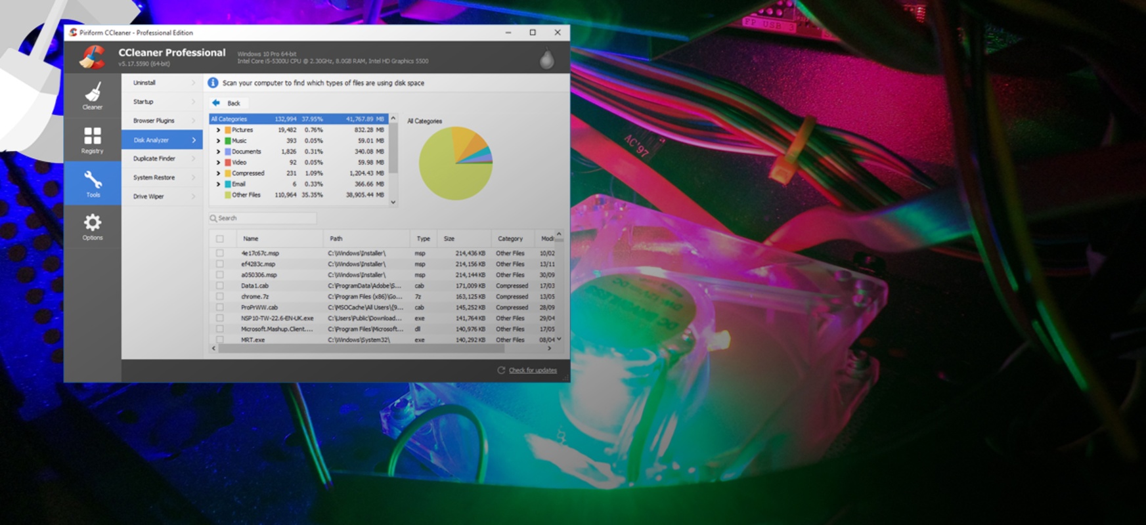This screenshot has width=1146, height=525.
Task: Click the chevron next to Drive Wiper
Action: click(194, 196)
